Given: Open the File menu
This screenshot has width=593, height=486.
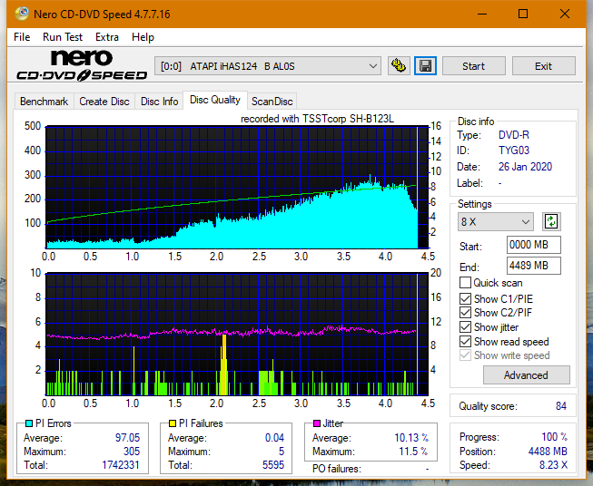Looking at the screenshot, I should (22, 37).
